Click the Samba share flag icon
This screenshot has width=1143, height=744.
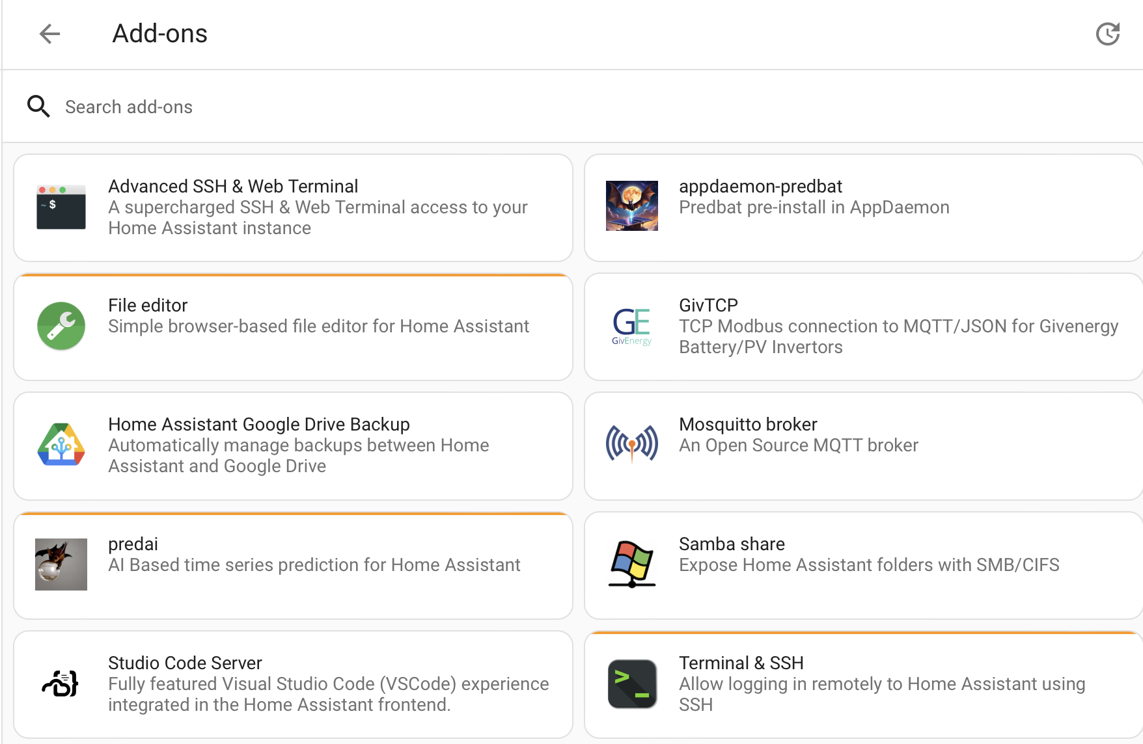632,564
